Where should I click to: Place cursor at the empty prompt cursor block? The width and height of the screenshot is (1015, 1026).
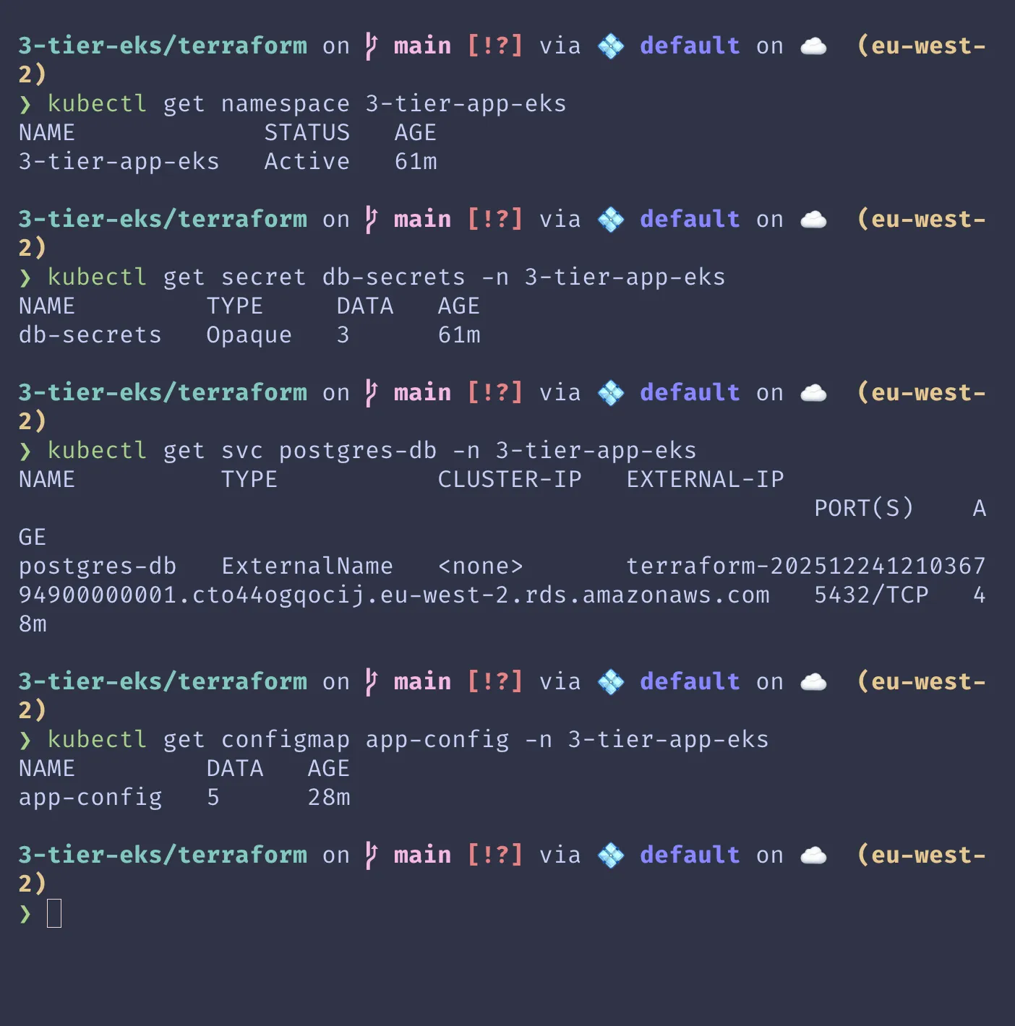coord(54,913)
